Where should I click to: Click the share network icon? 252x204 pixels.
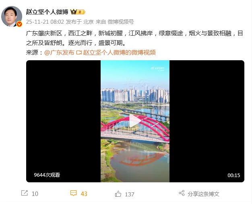tap(182, 193)
